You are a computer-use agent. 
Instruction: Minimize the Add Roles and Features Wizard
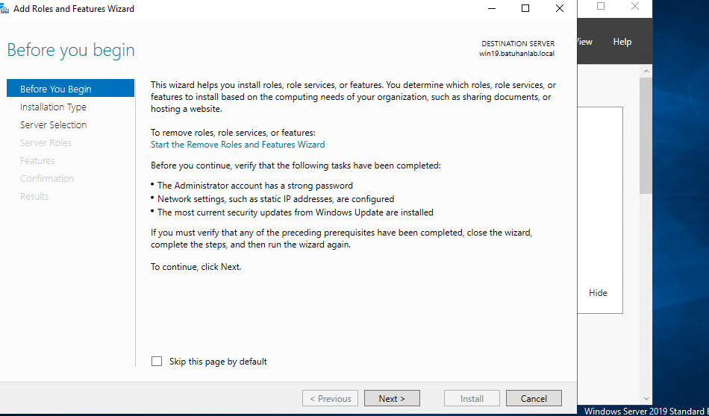[492, 9]
